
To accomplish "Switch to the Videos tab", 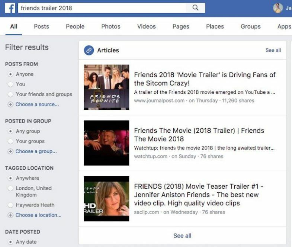I will pos(147,26).
